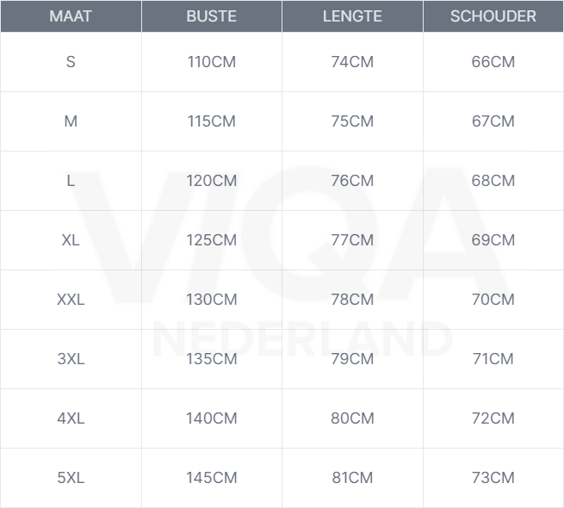This screenshot has width=564, height=508.
Task: Click the 145CM bust value
Action: [211, 478]
